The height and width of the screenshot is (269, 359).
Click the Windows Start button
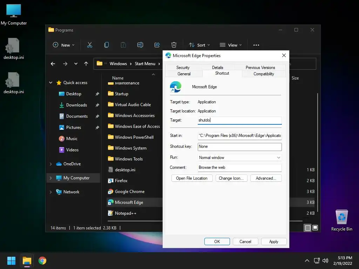pyautogui.click(x=11, y=261)
